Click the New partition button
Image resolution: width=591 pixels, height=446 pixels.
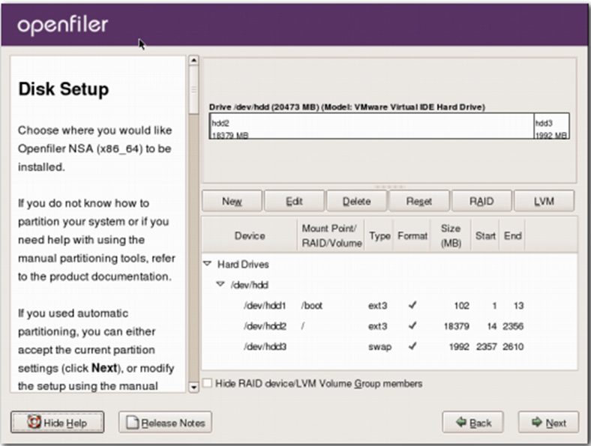click(x=232, y=201)
